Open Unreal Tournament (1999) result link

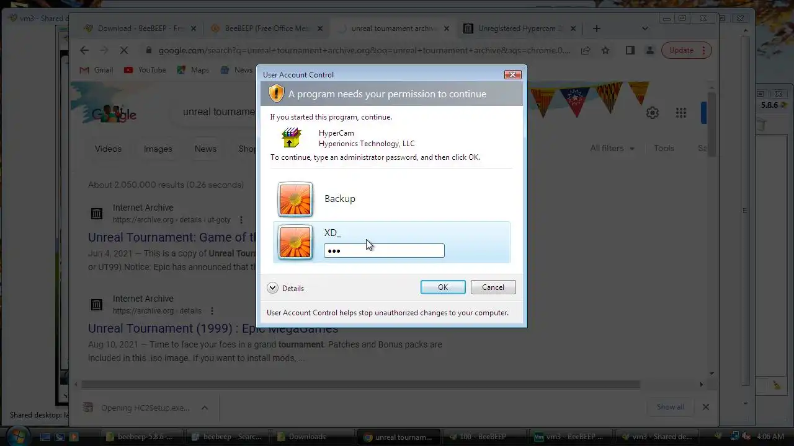coord(213,328)
